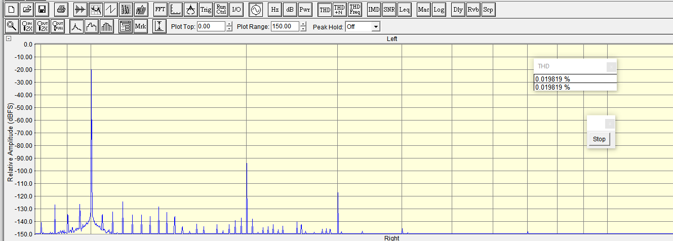Click the Relative Amplitude (dBFS) axis label
Image resolution: width=673 pixels, height=241 pixels.
(10, 142)
